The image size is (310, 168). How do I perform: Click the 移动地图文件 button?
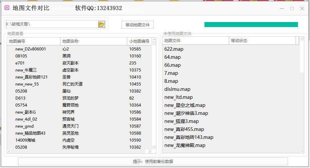(x=138, y=25)
